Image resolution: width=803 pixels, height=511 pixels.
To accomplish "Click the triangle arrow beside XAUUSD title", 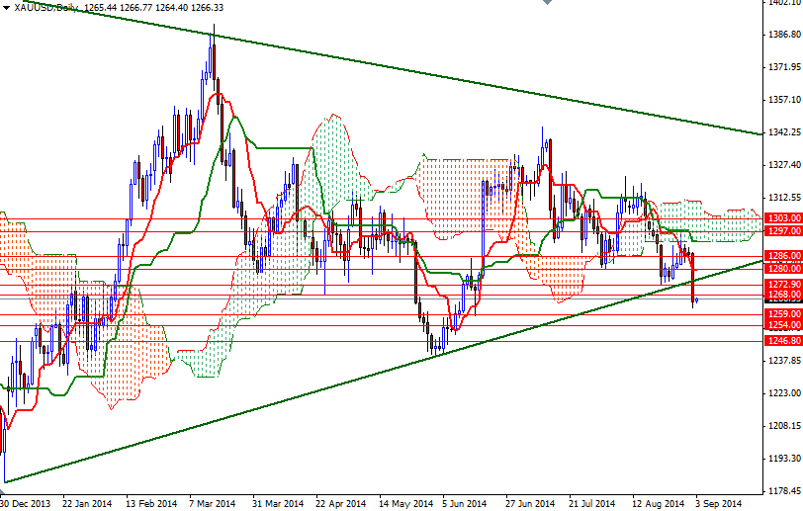I will point(6,8).
